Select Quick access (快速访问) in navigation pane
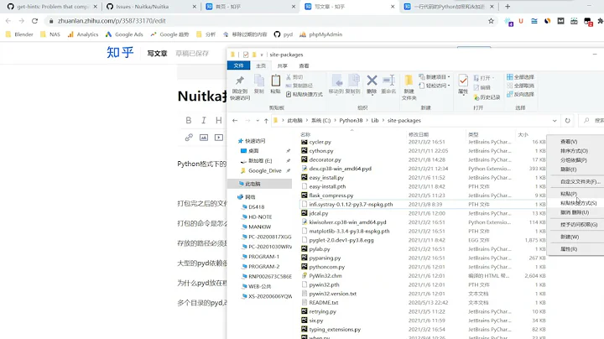 tap(255, 141)
